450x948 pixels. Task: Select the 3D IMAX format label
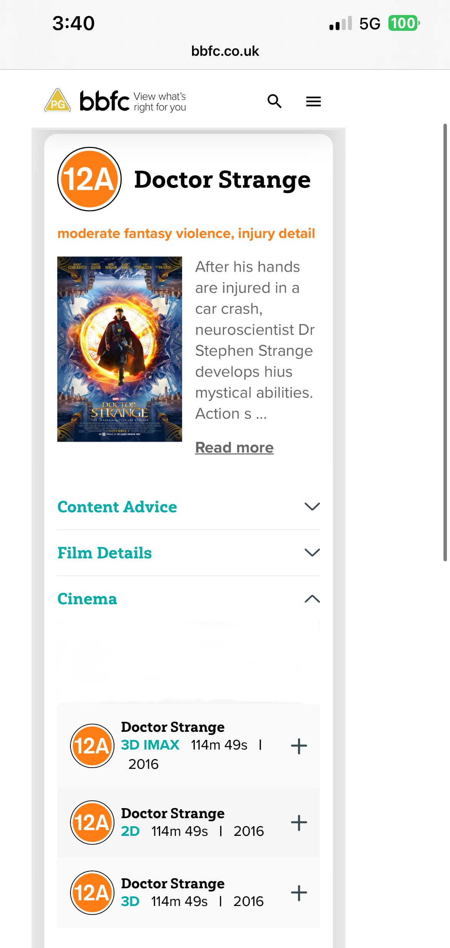[x=150, y=745]
